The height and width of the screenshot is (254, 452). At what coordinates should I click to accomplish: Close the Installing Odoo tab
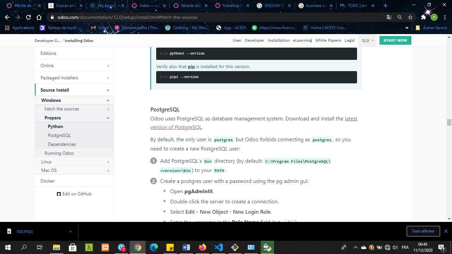248,6
